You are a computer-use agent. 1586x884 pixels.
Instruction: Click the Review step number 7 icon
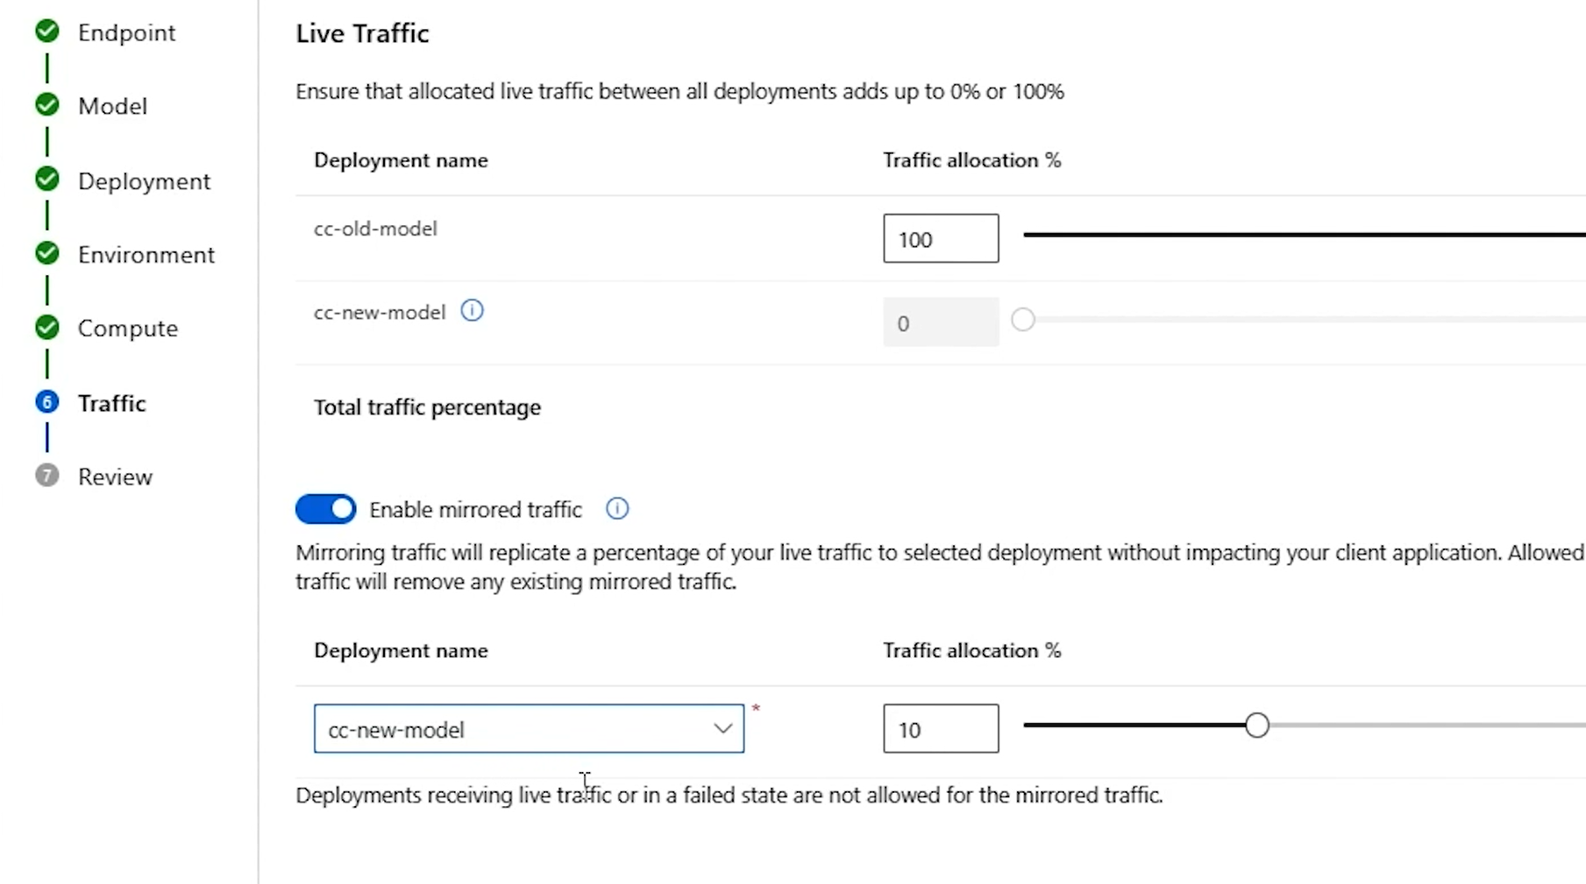pyautogui.click(x=47, y=476)
